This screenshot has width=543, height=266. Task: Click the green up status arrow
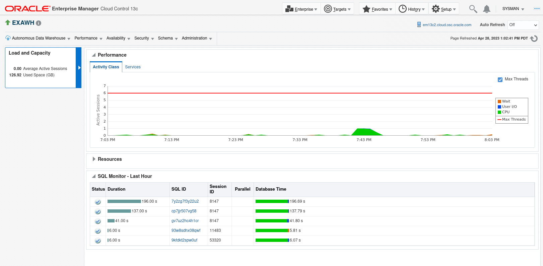click(8, 22)
